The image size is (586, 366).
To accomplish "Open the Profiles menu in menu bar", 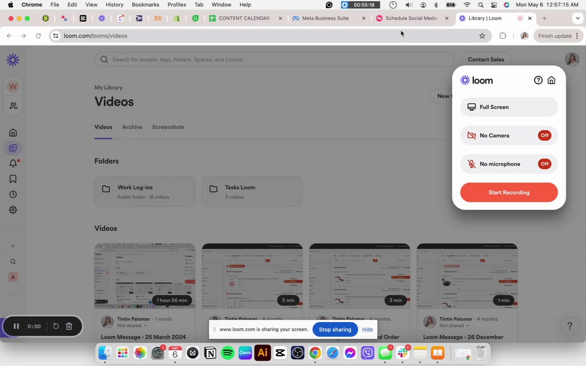I will [177, 5].
